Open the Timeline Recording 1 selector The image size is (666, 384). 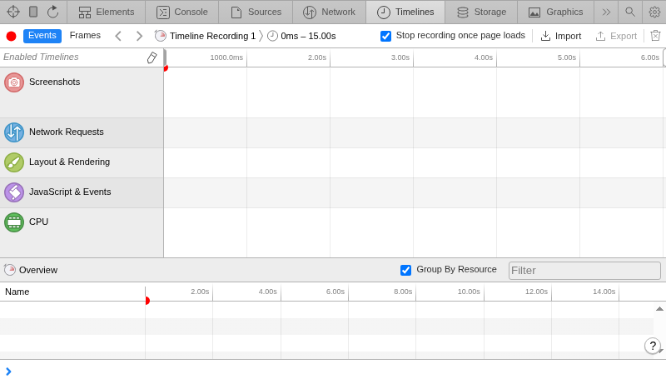point(206,36)
